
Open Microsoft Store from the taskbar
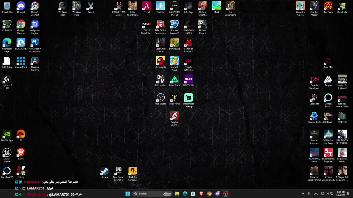point(193,194)
